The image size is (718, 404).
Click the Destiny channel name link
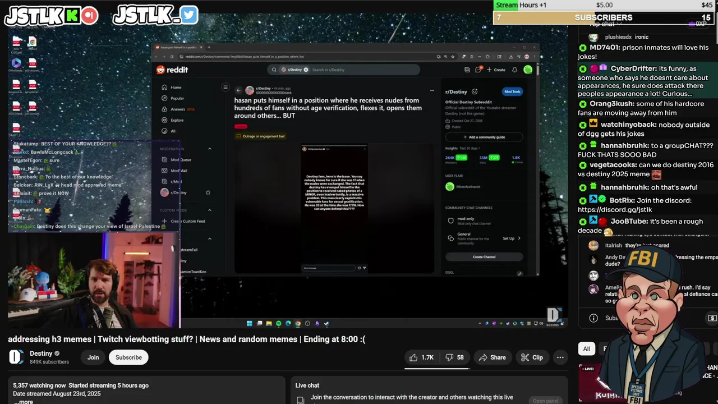tap(41, 353)
